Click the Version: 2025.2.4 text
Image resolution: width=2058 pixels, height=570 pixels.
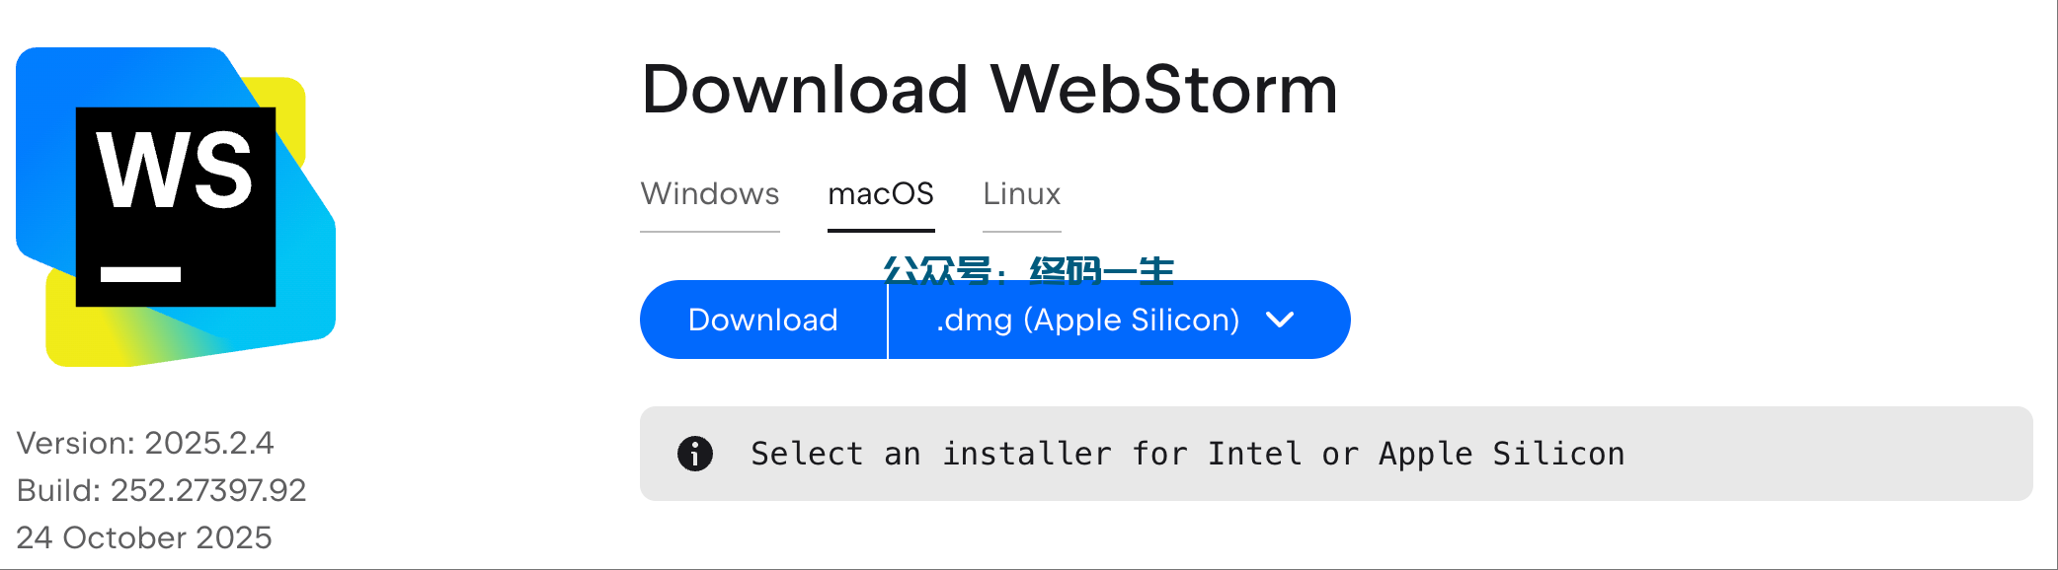click(145, 443)
